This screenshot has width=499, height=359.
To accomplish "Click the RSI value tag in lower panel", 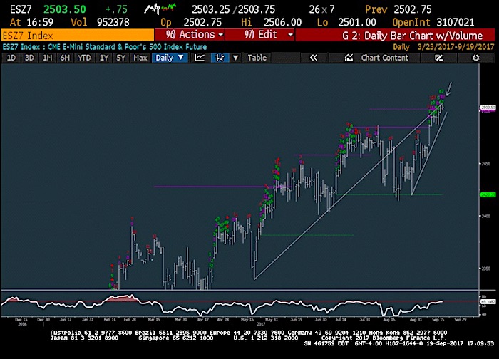I will (488, 301).
